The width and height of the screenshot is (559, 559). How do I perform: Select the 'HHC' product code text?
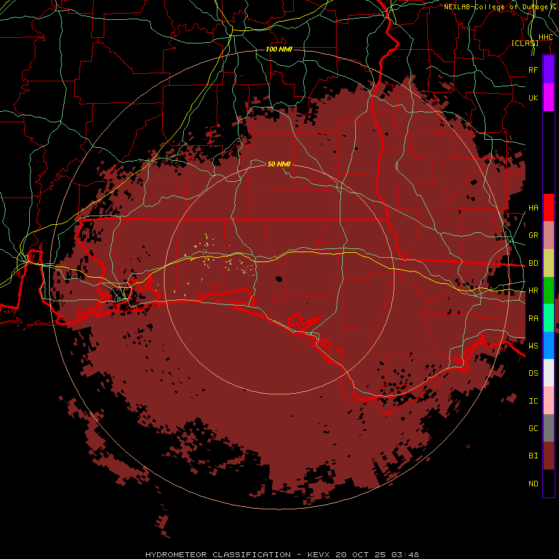coord(545,37)
